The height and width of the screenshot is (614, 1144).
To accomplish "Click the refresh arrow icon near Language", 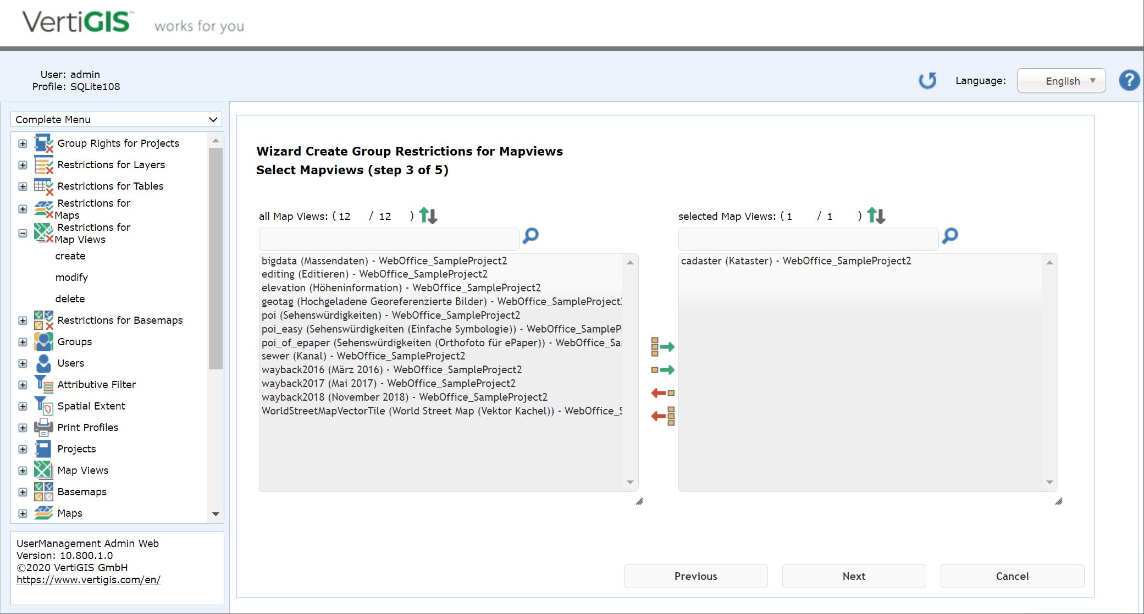I will [x=927, y=80].
